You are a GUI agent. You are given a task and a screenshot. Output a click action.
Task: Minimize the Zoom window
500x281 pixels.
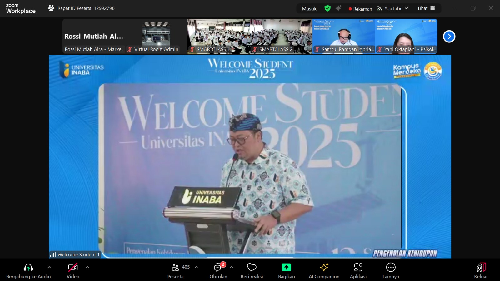point(455,8)
